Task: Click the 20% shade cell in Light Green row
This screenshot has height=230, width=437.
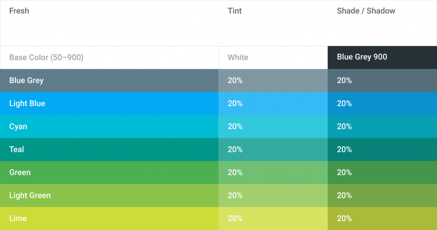Action: [x=382, y=195]
